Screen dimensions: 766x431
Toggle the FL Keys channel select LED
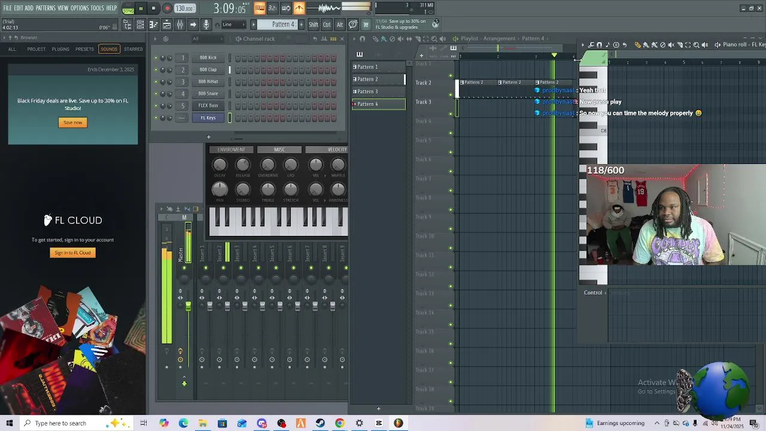230,118
